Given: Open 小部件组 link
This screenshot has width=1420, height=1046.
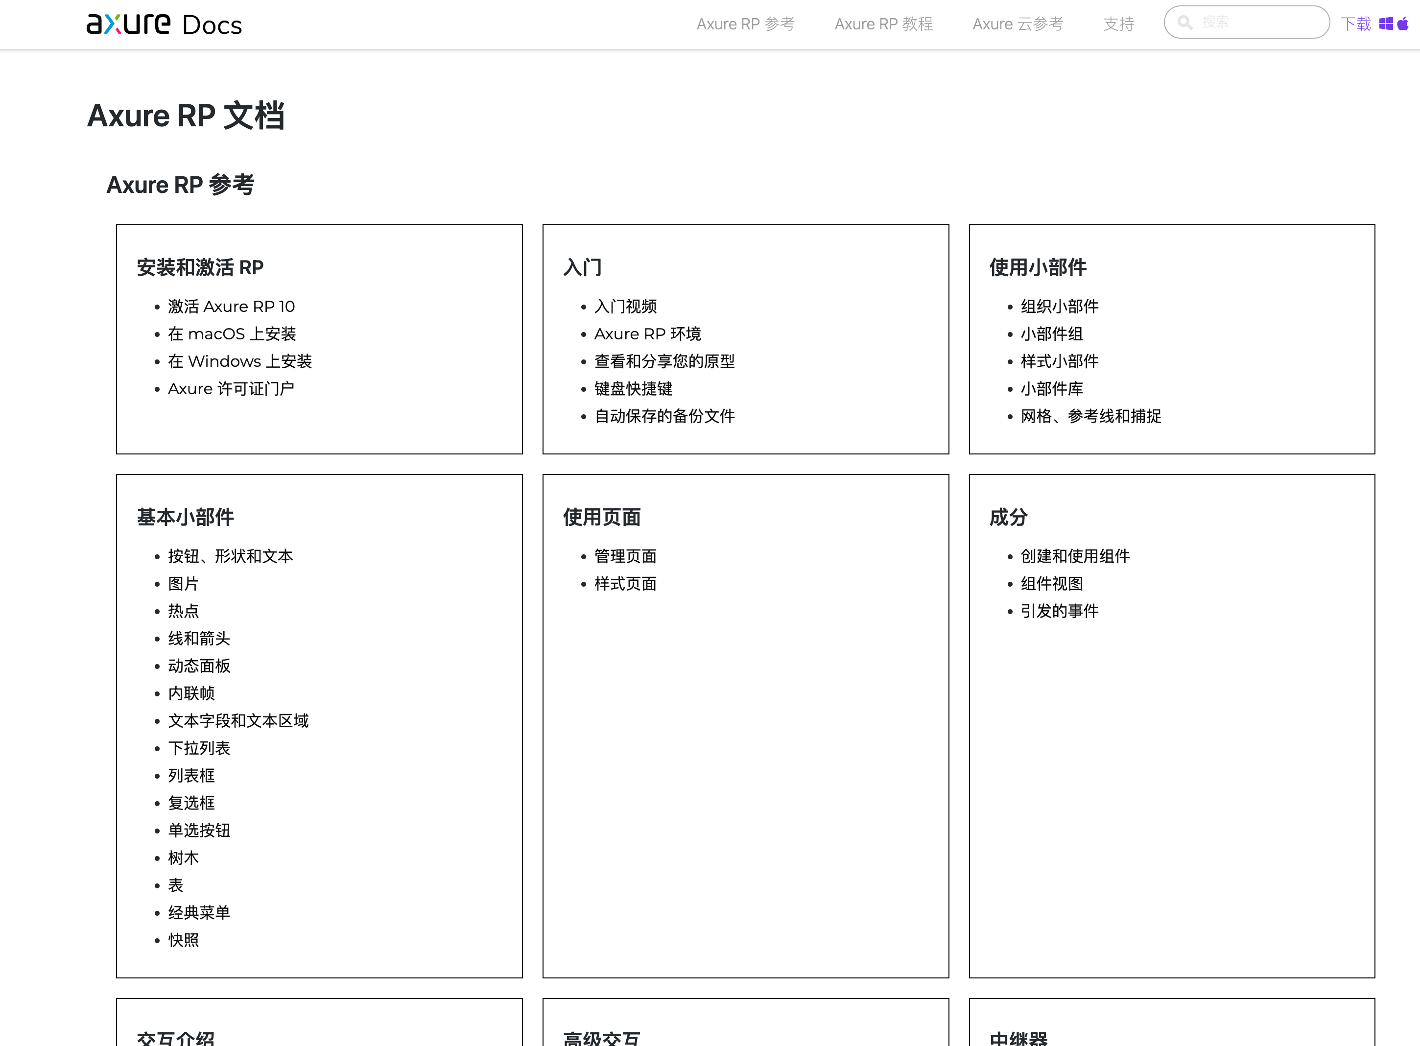Looking at the screenshot, I should [1052, 333].
